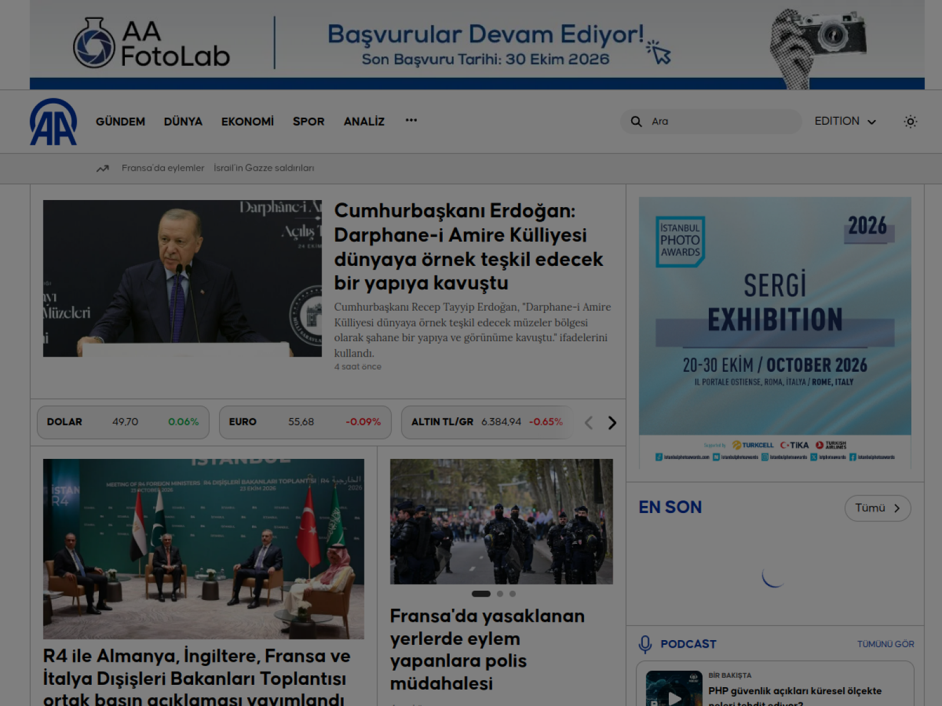This screenshot has height=706, width=942.
Task: Open Fransa'da yasaklanan yerlerde eylem headline
Action: coord(487,650)
